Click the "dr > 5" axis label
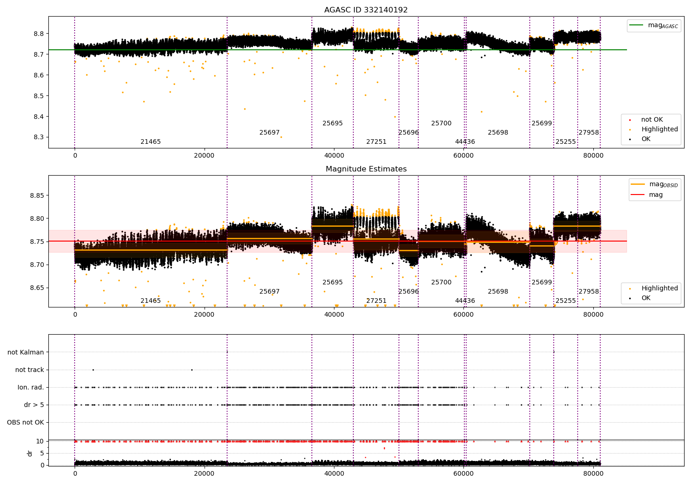 (34, 405)
